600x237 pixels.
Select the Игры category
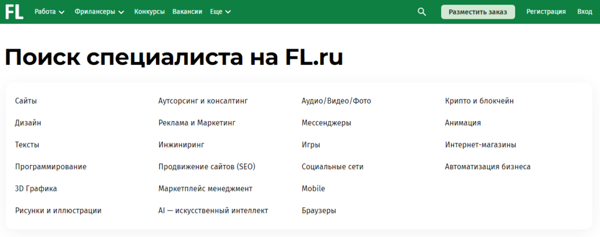pyautogui.click(x=311, y=145)
